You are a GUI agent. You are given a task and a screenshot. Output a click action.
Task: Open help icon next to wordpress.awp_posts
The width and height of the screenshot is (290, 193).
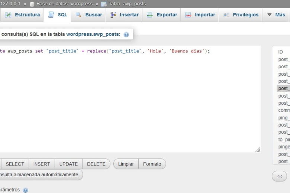click(x=126, y=35)
